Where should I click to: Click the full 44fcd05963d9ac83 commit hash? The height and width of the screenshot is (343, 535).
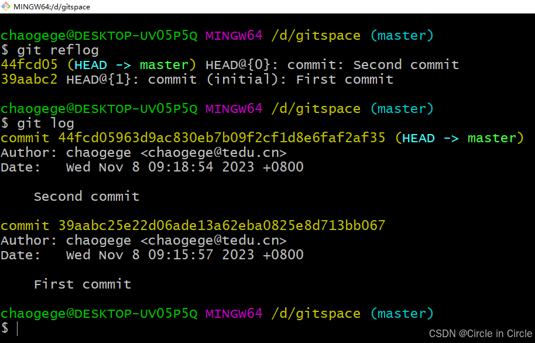point(222,138)
